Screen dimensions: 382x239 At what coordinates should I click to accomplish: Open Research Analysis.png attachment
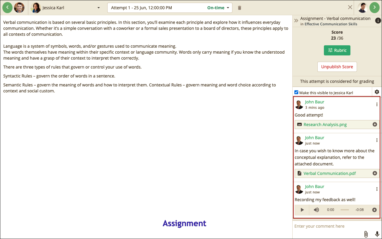(x=325, y=125)
